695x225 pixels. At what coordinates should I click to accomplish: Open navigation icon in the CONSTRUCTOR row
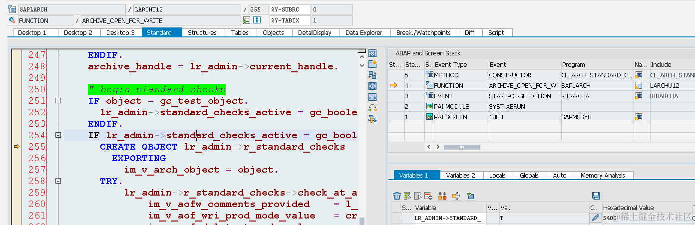pos(639,75)
